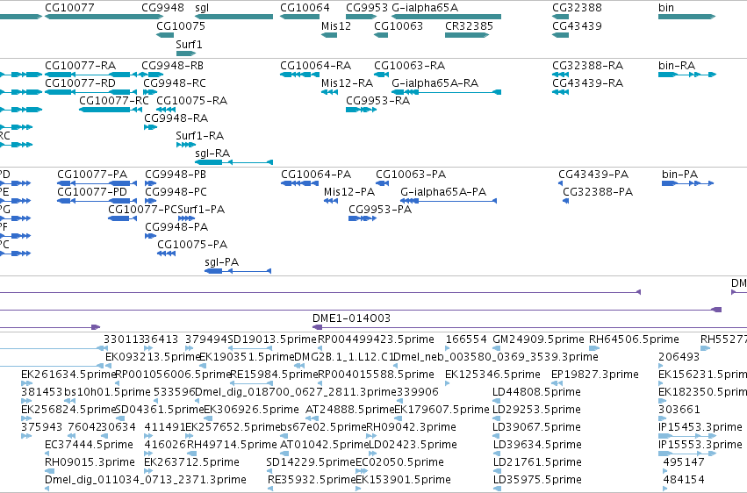Click the bin gene bar
The height and width of the screenshot is (493, 747).
click(x=686, y=17)
